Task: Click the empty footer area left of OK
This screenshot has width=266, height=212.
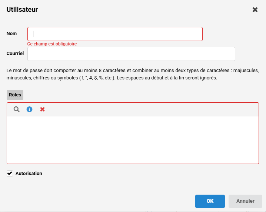Action: click(x=96, y=201)
